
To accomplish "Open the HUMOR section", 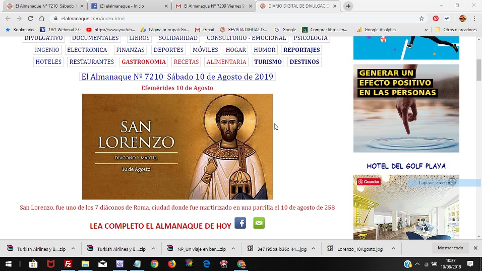I will [x=265, y=50].
